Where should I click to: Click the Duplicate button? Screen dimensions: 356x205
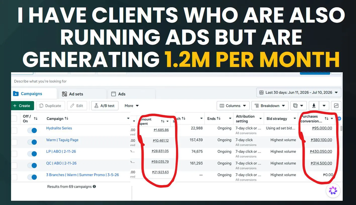(x=50, y=106)
